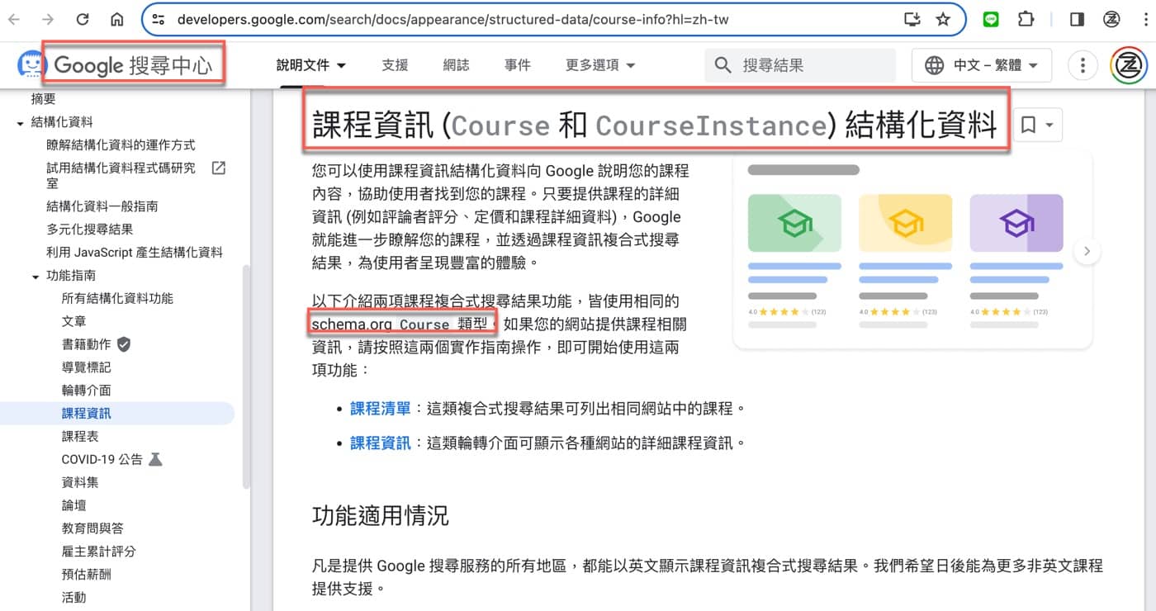Go to browser home icon

117,19
